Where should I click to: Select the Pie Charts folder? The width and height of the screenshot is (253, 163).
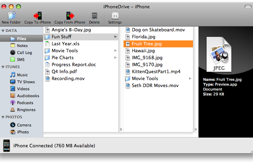coord(81,58)
